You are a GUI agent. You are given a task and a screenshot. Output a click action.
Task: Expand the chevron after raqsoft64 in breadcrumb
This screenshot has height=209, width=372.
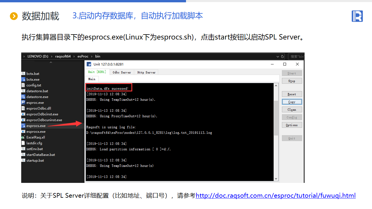[74, 56]
